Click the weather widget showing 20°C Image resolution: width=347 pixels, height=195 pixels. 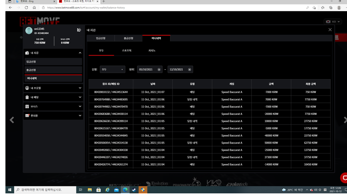coord(293,190)
